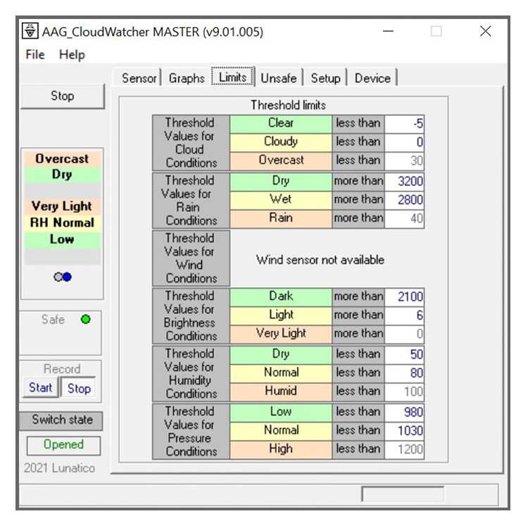Click the large Stop button at top left
The width and height of the screenshot is (528, 528).
63,96
